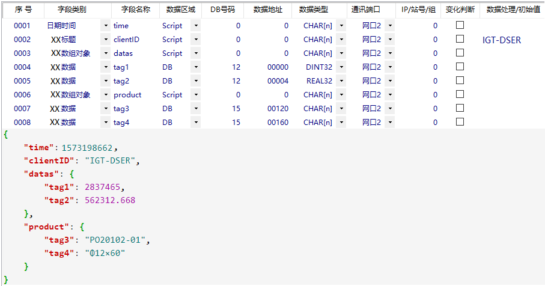This screenshot has width=545, height=286.
Task: Click the 变化判断 column header
Action: click(460, 10)
